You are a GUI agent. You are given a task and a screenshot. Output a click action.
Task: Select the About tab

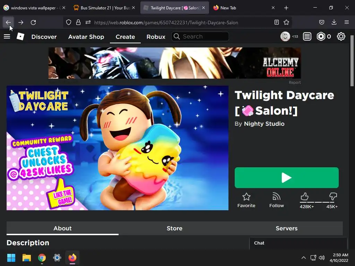point(62,228)
